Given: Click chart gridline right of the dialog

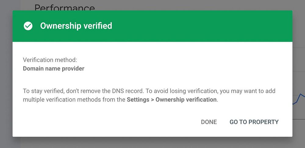Looking at the screenshot, I should (299, 119).
